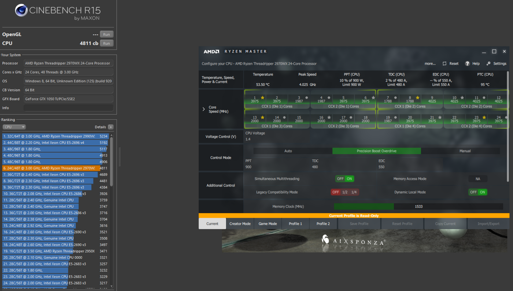Click the gold star on core 23
This screenshot has width=513, height=291.
pyautogui.click(x=484, y=117)
